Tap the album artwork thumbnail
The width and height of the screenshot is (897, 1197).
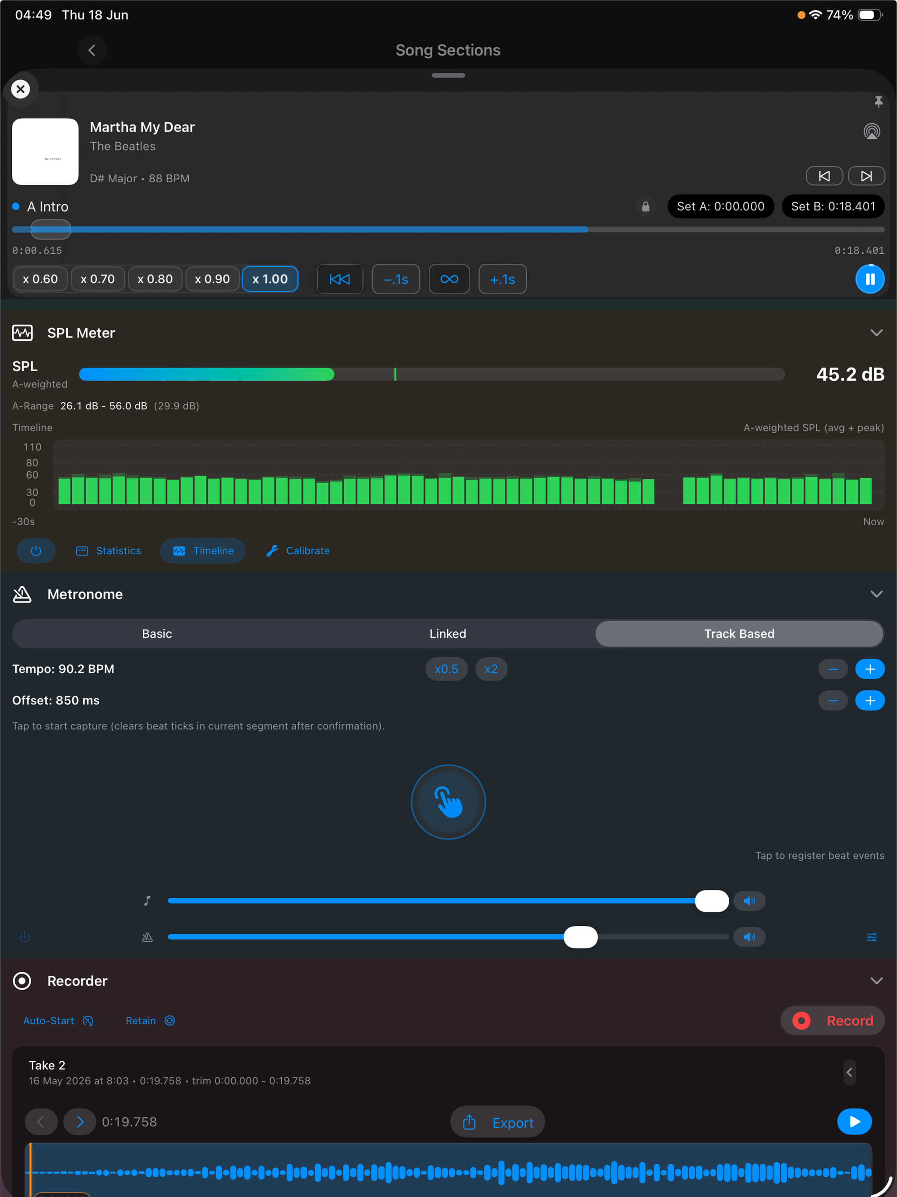click(46, 152)
